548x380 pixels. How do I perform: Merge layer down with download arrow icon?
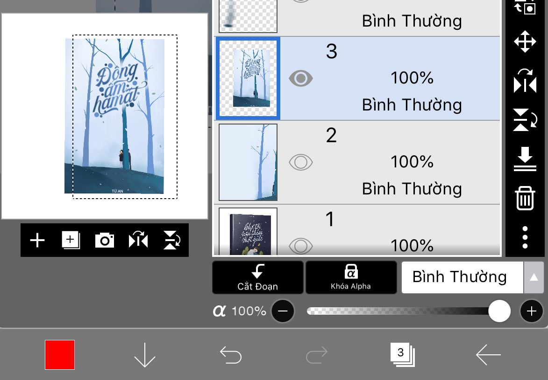[x=525, y=159]
